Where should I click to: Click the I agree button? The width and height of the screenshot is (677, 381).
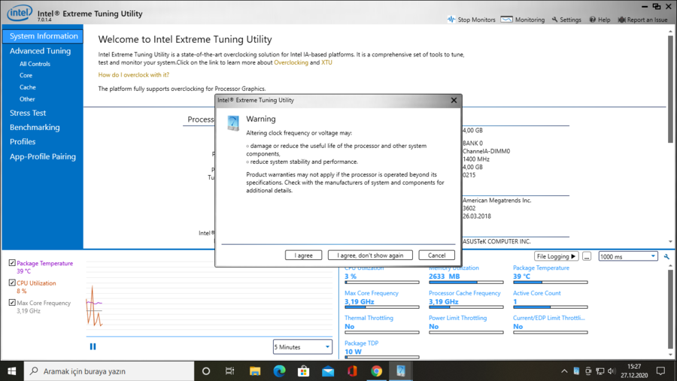pyautogui.click(x=304, y=256)
